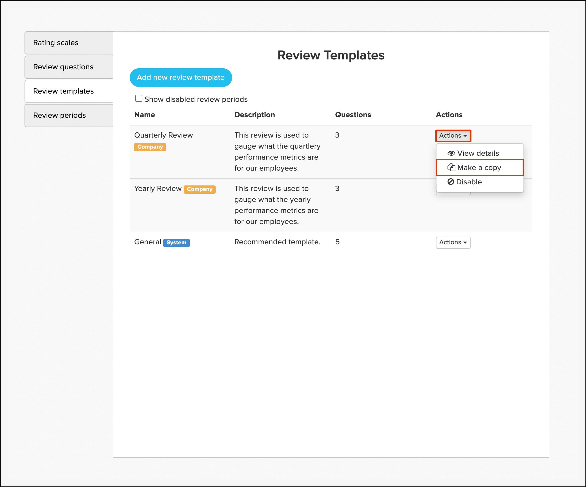The width and height of the screenshot is (586, 487).
Task: Click the Yearly Review template name
Action: tap(158, 189)
